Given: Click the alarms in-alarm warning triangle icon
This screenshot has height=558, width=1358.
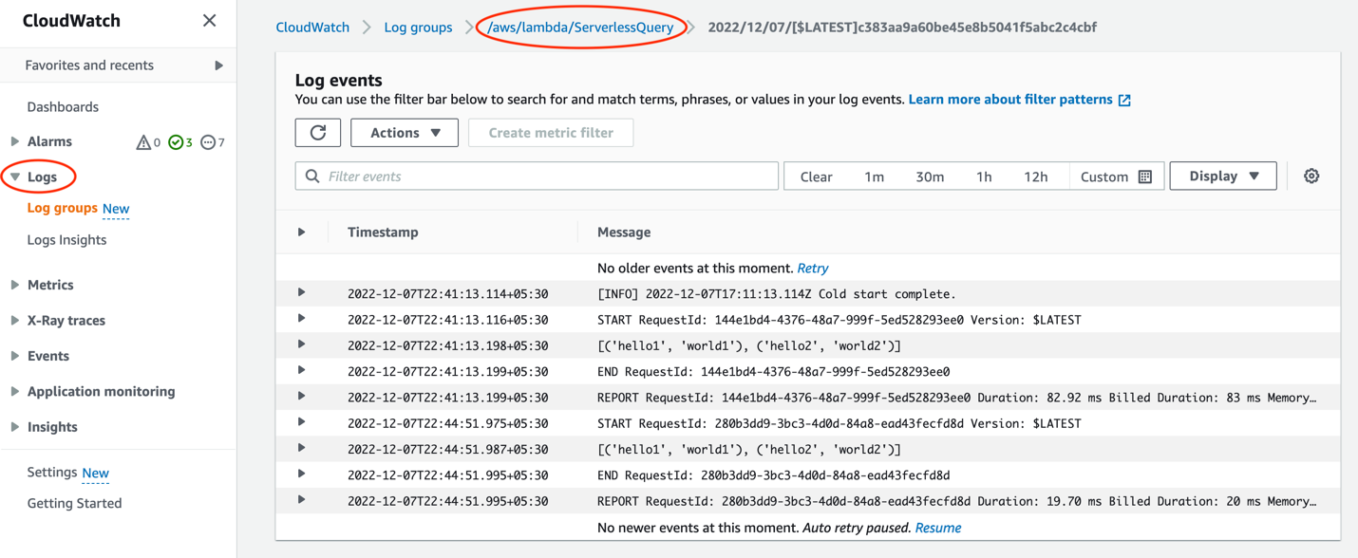Looking at the screenshot, I should 143,142.
